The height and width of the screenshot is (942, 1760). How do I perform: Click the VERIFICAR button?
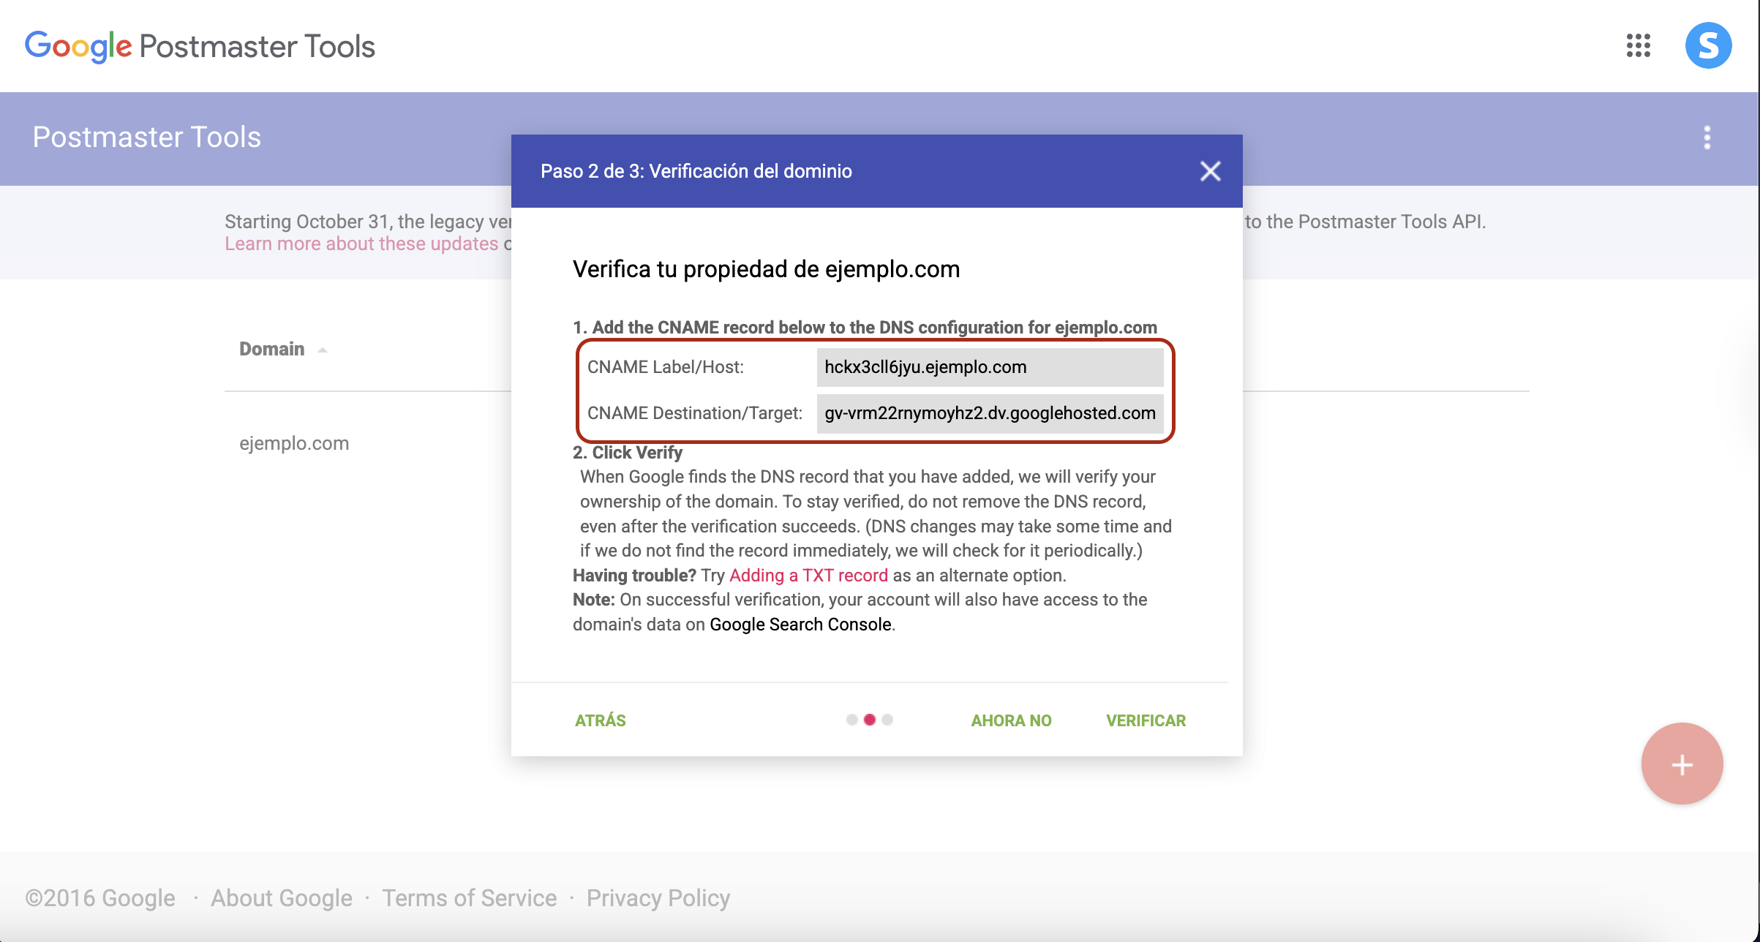pos(1146,720)
